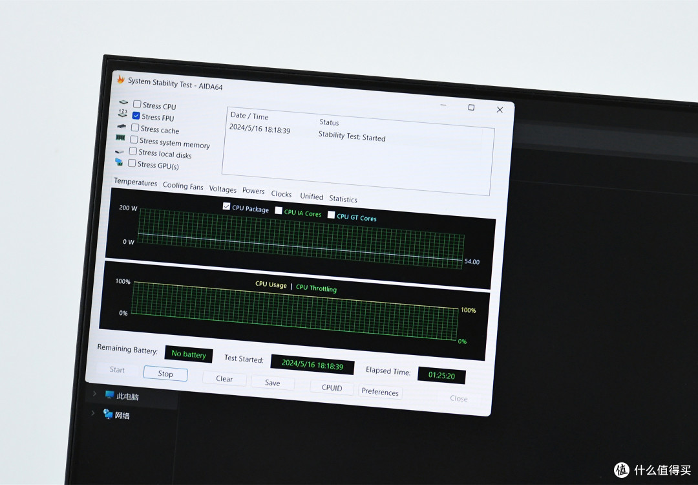Click the disk icon beside Stress local disks
The width and height of the screenshot is (698, 485).
coord(119,151)
